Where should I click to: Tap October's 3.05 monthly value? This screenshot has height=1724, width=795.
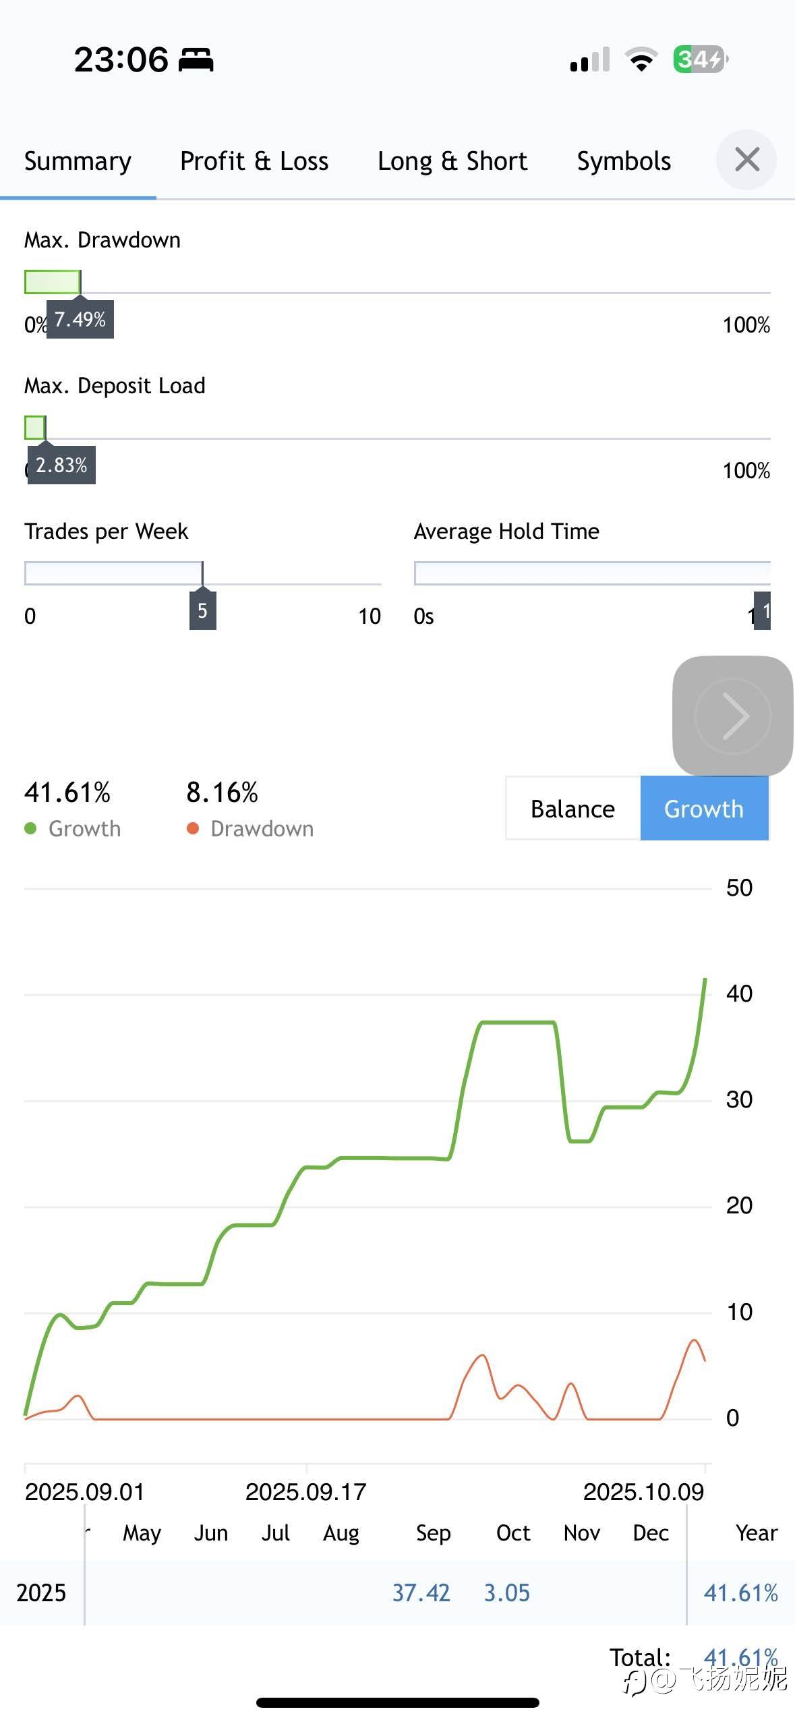(x=507, y=1592)
